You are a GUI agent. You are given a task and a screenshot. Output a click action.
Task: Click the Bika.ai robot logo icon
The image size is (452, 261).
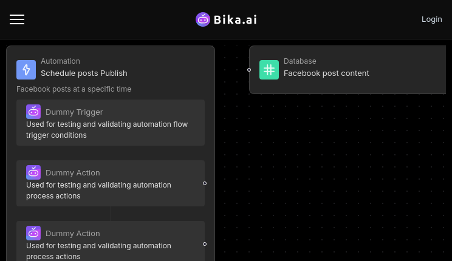[203, 19]
